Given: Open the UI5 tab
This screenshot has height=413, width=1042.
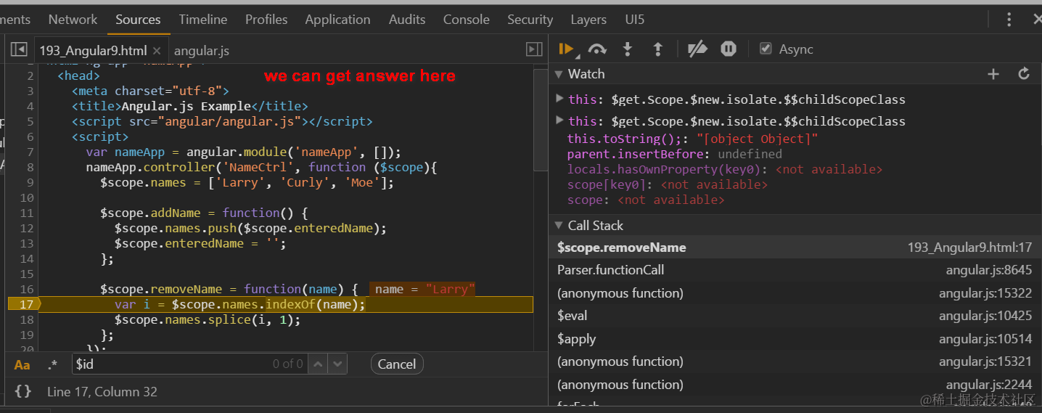Looking at the screenshot, I should click(635, 20).
